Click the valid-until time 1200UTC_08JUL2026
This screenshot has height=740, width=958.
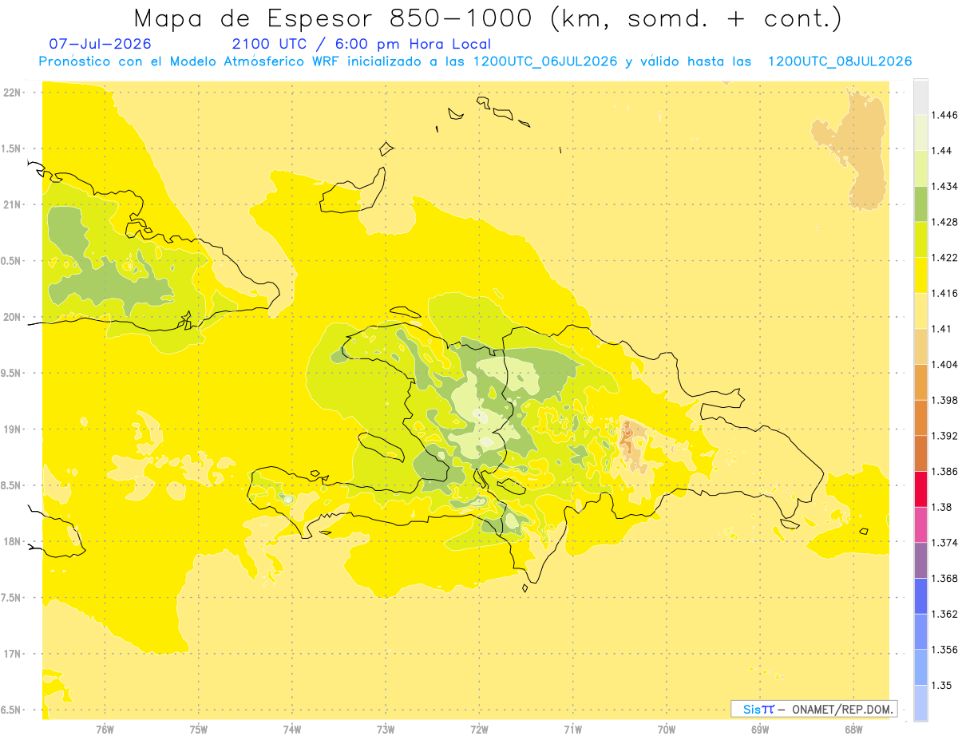[x=840, y=61]
